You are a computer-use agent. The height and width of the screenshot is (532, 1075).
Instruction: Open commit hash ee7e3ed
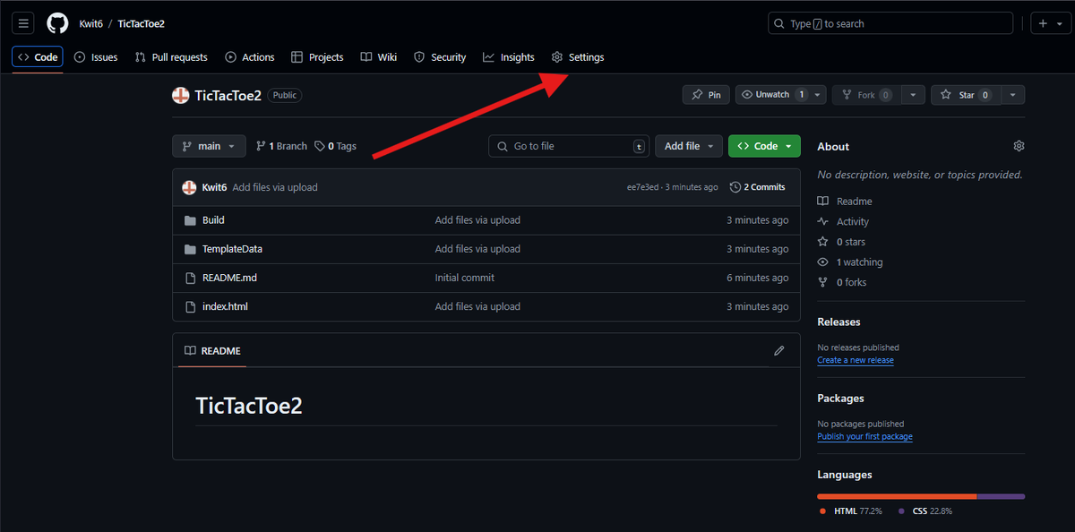click(643, 187)
